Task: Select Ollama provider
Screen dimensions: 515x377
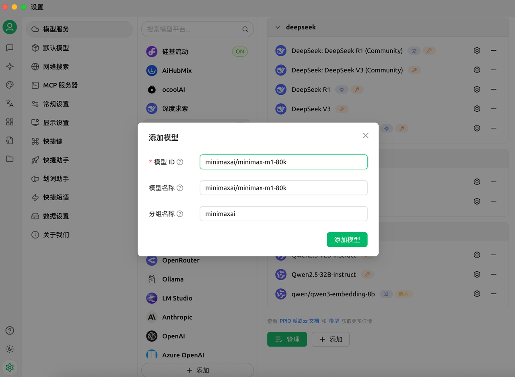Action: click(x=197, y=279)
